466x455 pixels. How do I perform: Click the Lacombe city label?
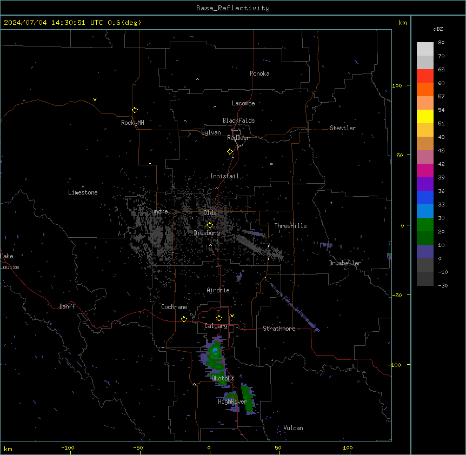243,103
